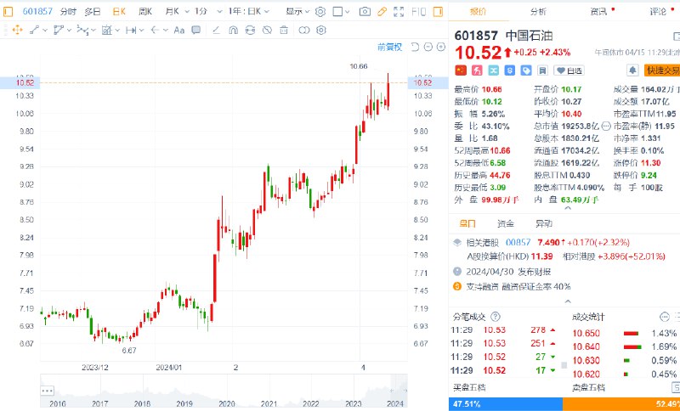Select the parallel channel drawing tool
The height and width of the screenshot is (411, 680).
59,30
